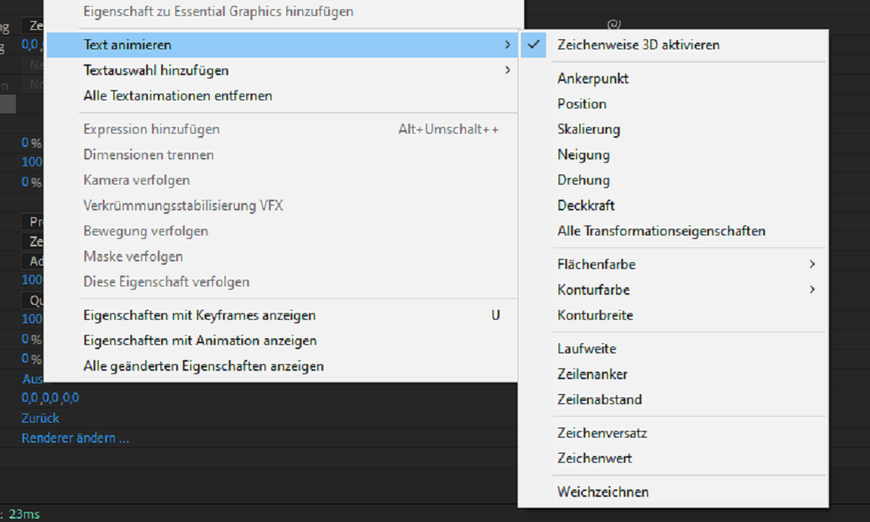
Task: Select Laufweite from the submenu
Action: (x=587, y=349)
